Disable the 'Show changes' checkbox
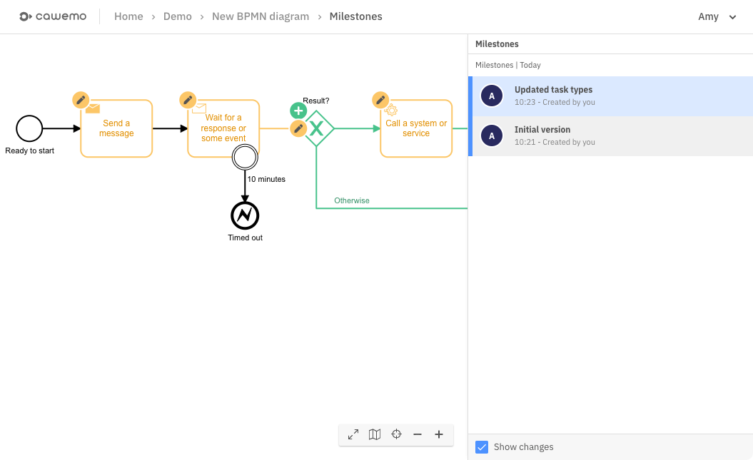Image resolution: width=753 pixels, height=460 pixels. [x=482, y=446]
